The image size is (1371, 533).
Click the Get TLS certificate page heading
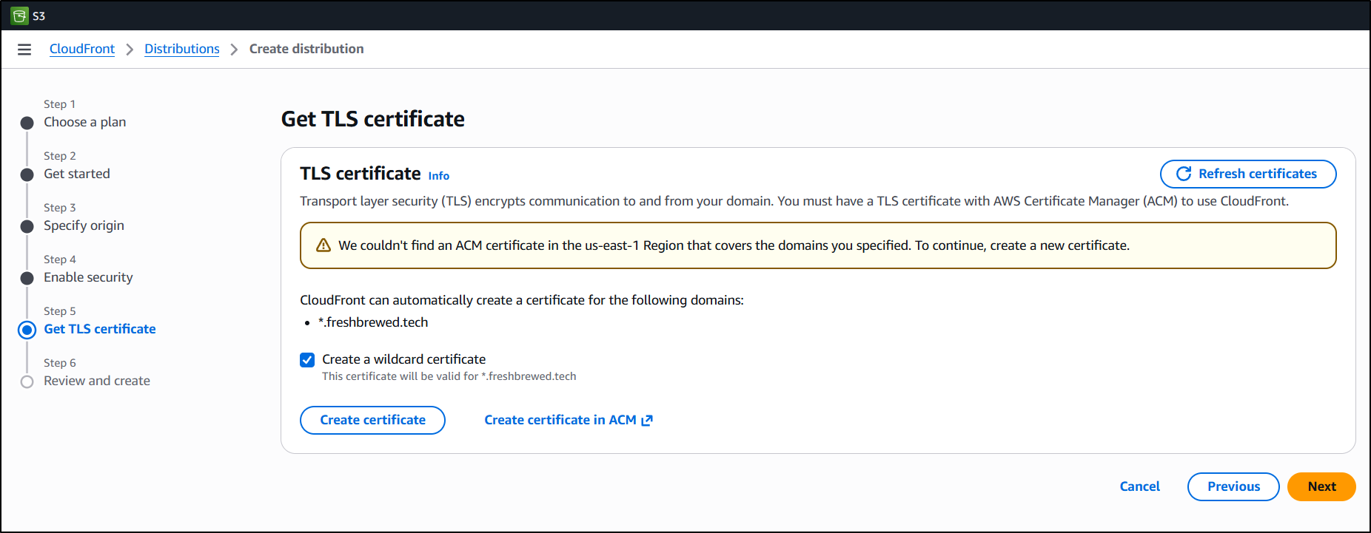pos(373,119)
